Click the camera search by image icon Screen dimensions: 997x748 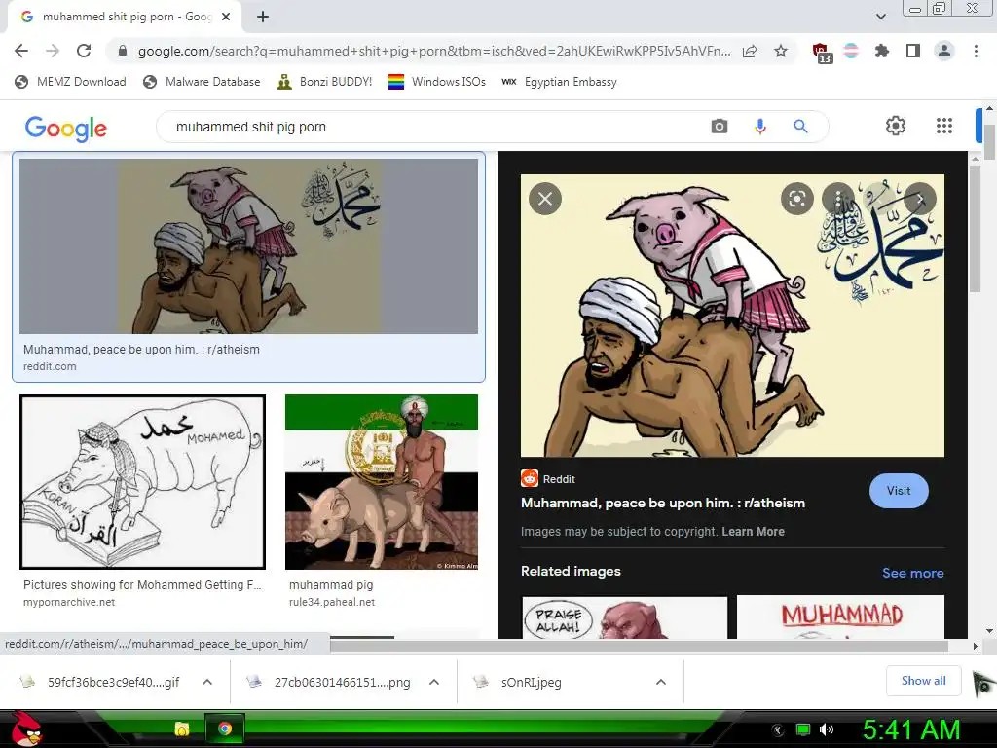click(720, 126)
